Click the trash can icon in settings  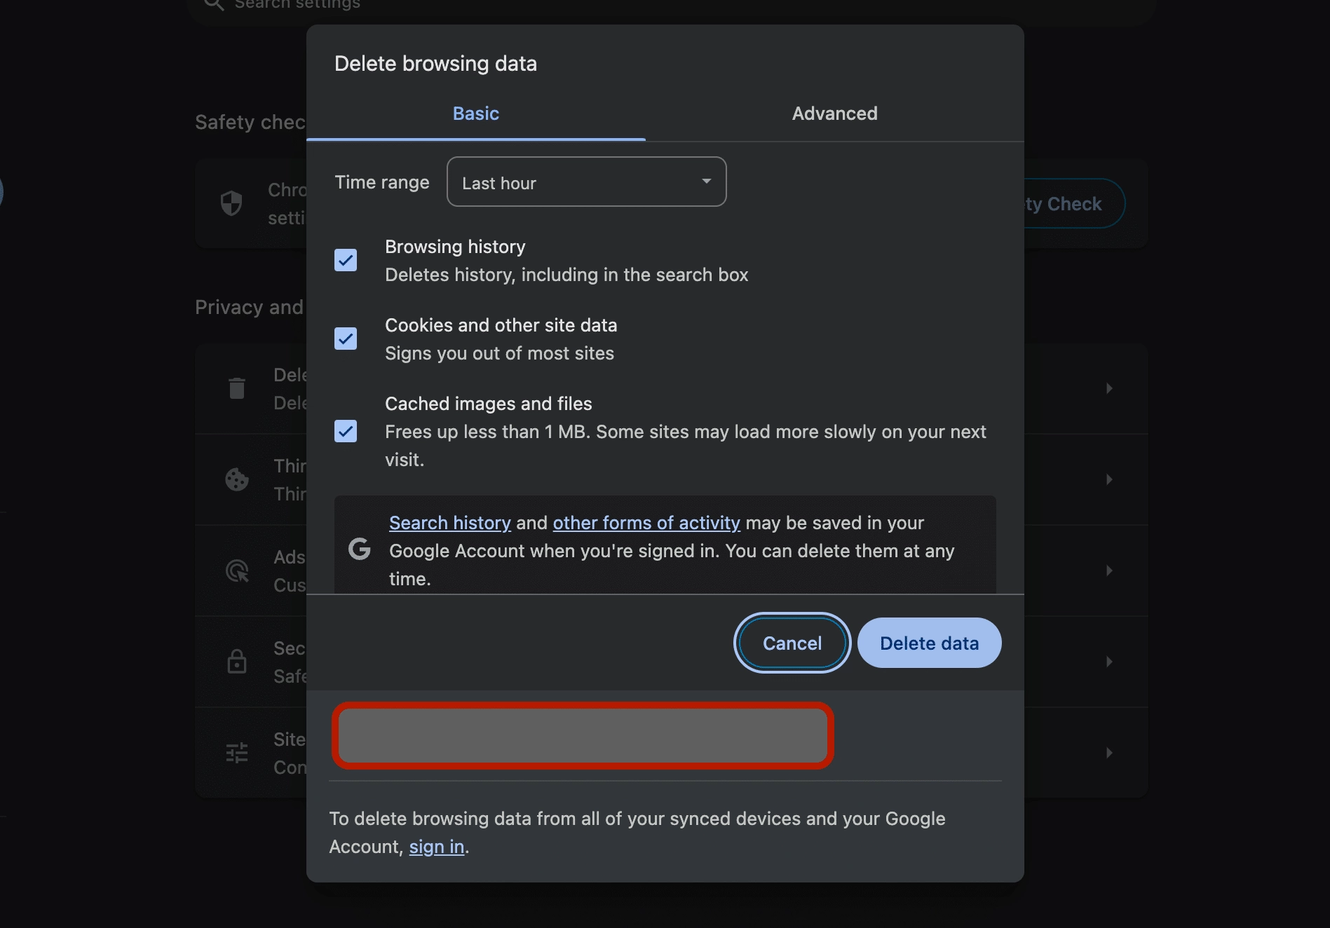coord(237,388)
